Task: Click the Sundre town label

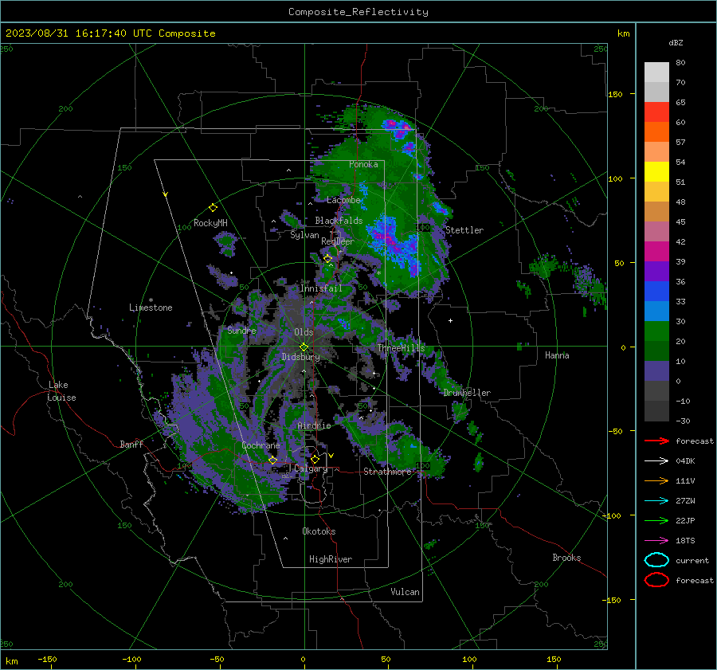Action: [x=241, y=330]
